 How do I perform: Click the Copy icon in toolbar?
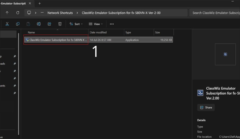18,24
